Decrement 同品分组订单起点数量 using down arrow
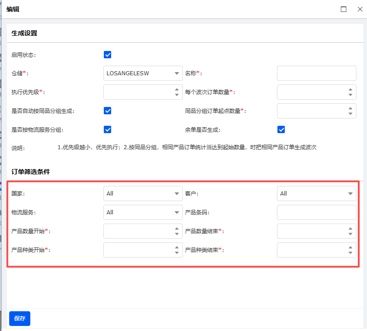 (350, 114)
